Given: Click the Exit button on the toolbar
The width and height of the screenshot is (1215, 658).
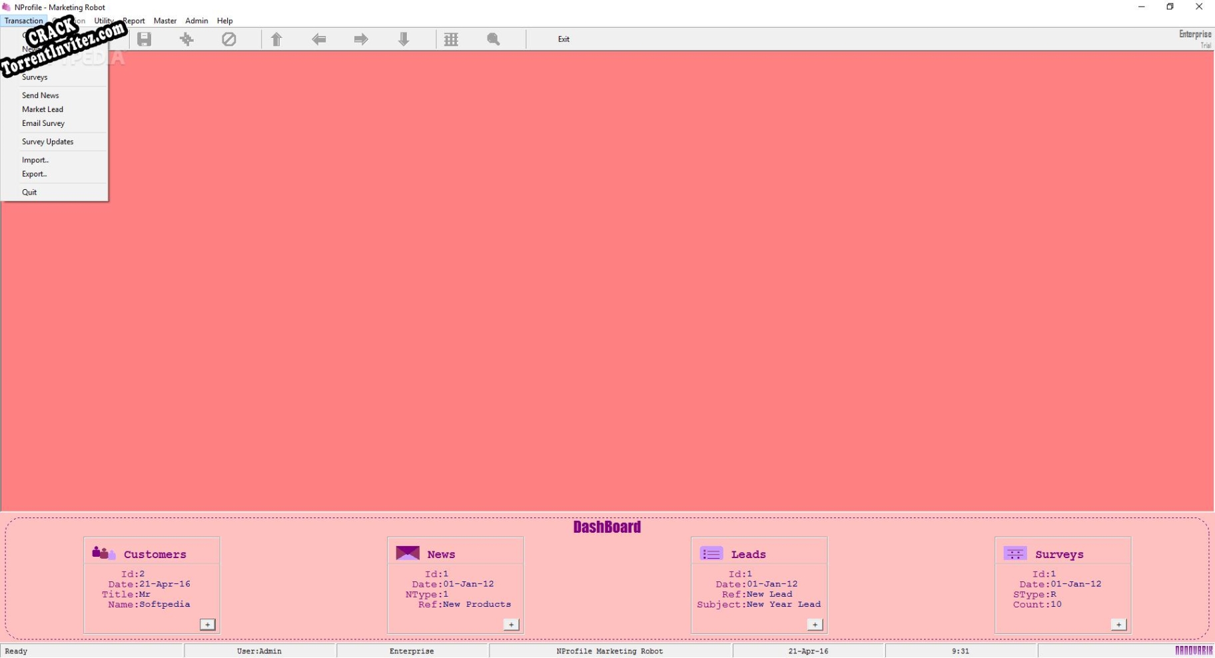Looking at the screenshot, I should 564,39.
